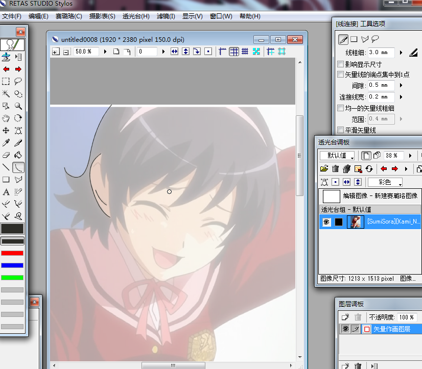Select the Magnifier zoom tool
The width and height of the screenshot is (422, 369).
coord(18,106)
